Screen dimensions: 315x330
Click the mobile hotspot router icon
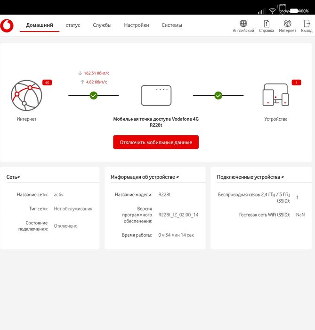(156, 95)
